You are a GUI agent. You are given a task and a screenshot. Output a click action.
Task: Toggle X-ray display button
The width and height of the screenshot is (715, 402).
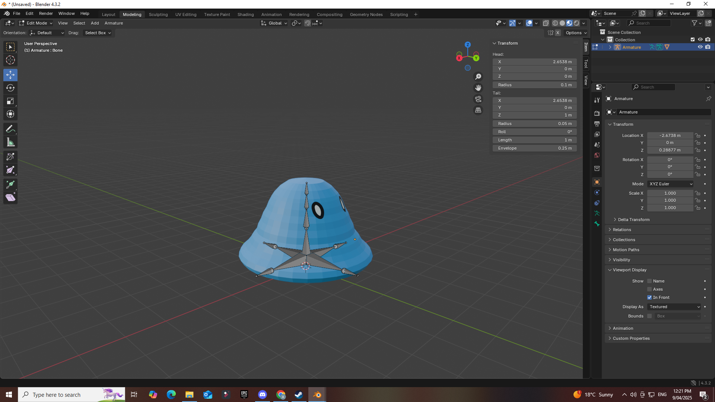(546, 23)
